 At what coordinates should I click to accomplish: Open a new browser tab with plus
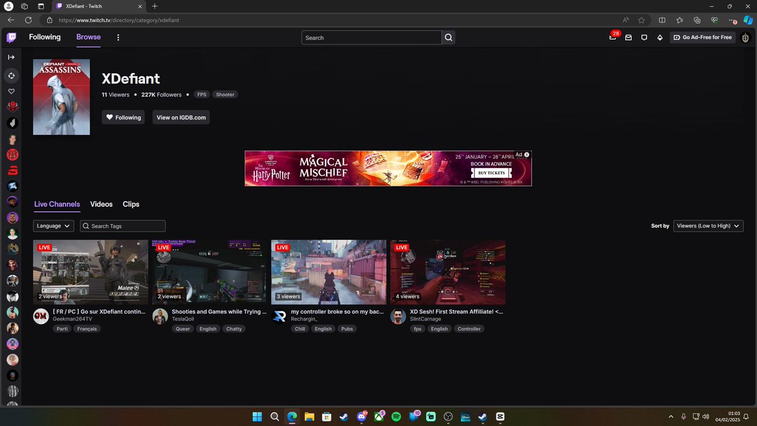(x=155, y=6)
